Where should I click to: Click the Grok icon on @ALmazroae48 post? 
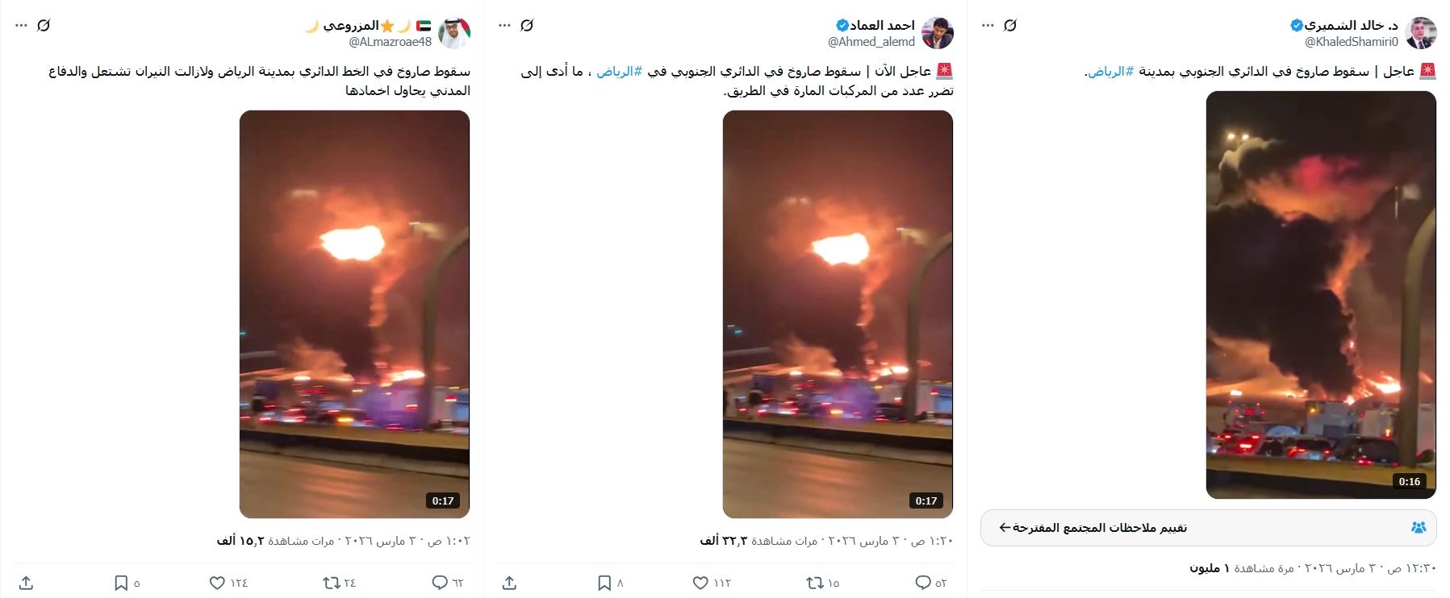tap(44, 25)
